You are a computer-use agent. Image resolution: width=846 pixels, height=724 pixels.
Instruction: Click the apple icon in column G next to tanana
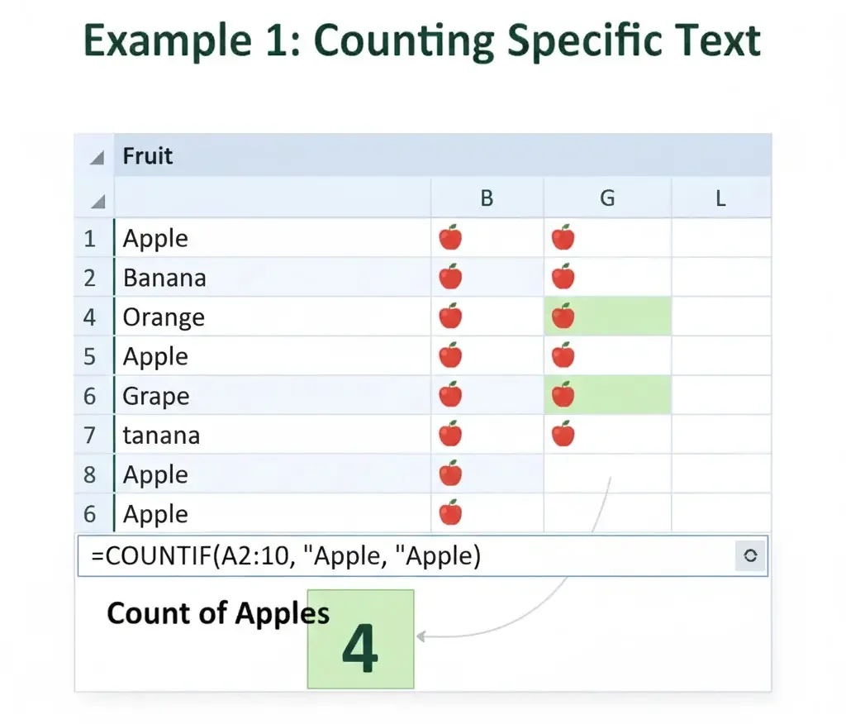pos(563,433)
